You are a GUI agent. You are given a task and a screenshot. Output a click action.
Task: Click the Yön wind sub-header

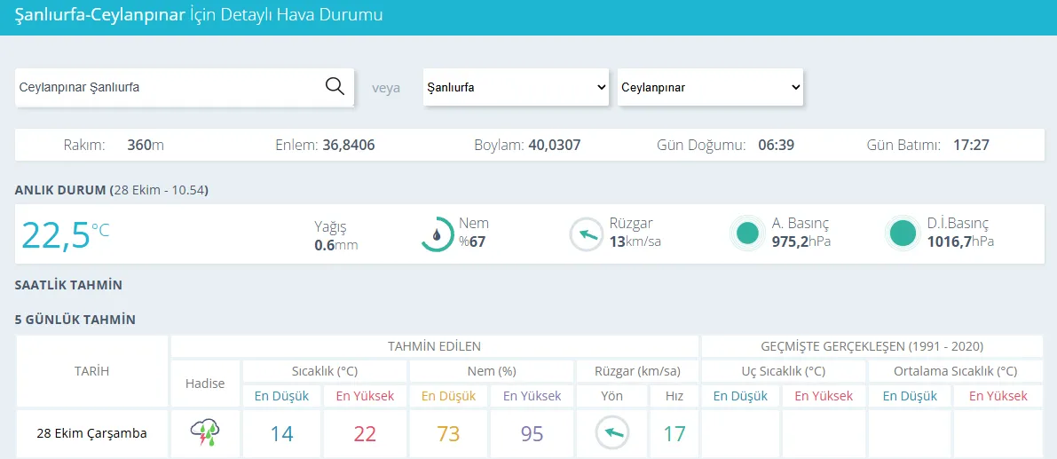[611, 396]
